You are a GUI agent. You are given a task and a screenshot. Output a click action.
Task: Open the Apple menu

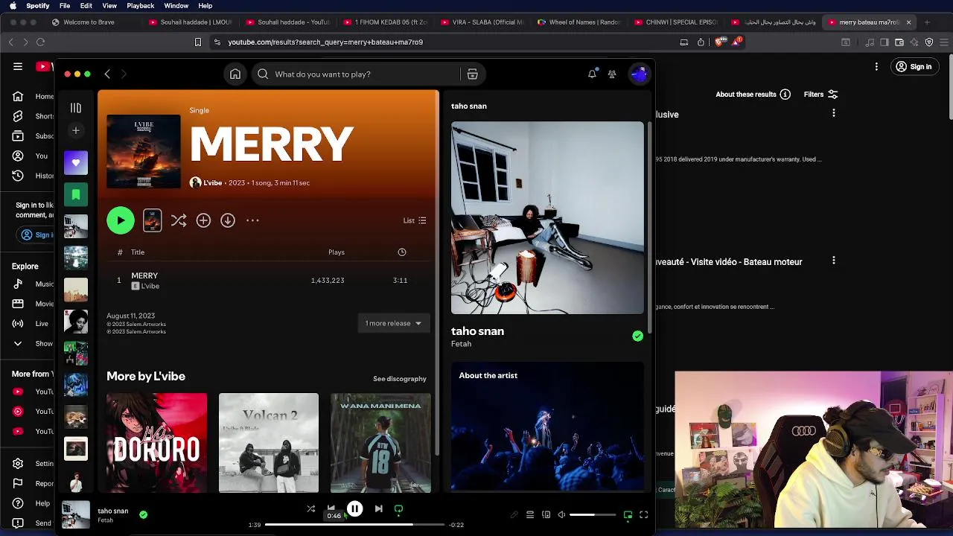click(x=13, y=5)
